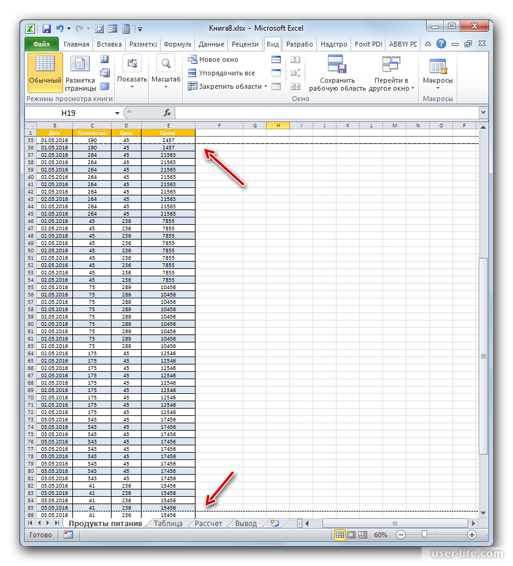The width and height of the screenshot is (513, 566).
Task: Select Обычный view mode button
Action: [x=45, y=72]
